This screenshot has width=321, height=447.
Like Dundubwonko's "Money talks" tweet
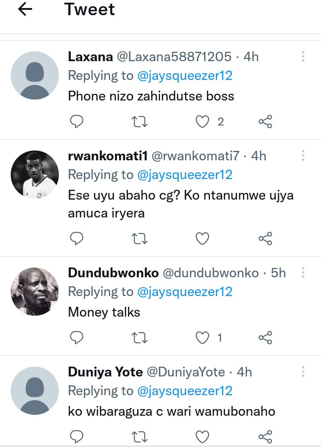[x=203, y=337]
